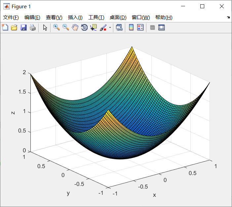Close the Figure 1 window
Viewport: 232px width, 207px height.
[x=222, y=6]
